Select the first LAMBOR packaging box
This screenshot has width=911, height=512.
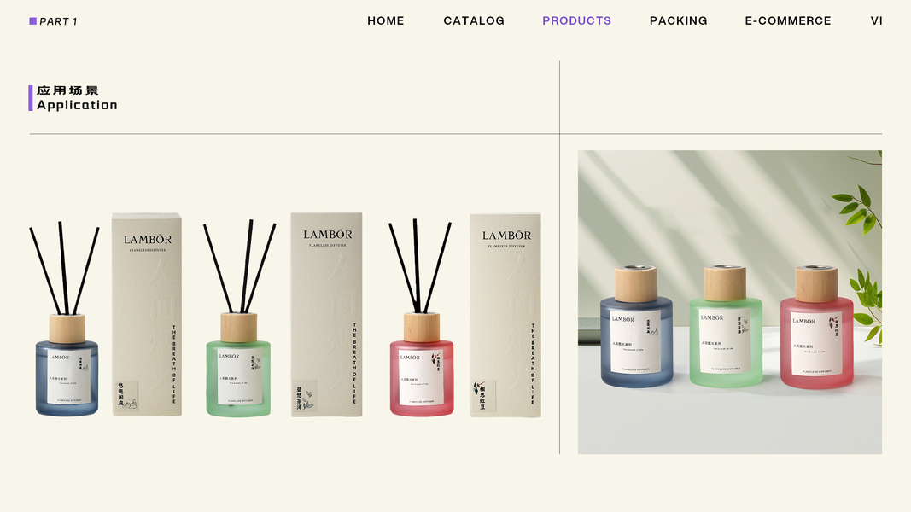point(146,315)
